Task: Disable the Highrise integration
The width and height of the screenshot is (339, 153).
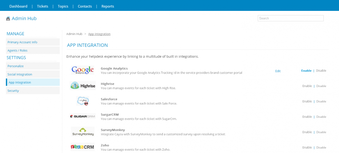Action: click(321, 86)
